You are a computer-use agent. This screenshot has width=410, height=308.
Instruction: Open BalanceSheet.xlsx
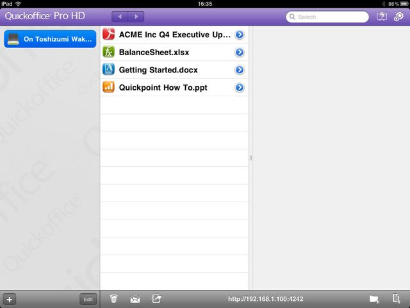coord(174,52)
